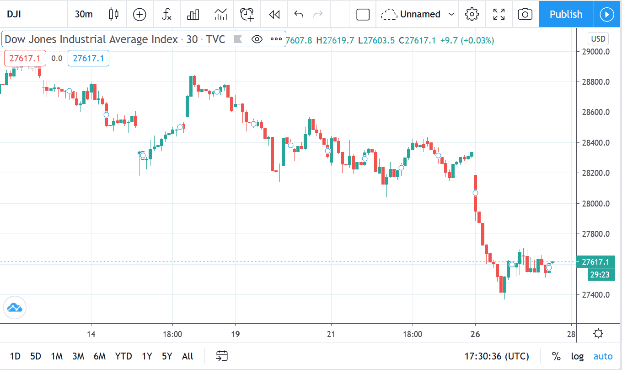Viewport: 622px width, 370px height.
Task: Toggle auto scale on price axis
Action: coord(603,356)
